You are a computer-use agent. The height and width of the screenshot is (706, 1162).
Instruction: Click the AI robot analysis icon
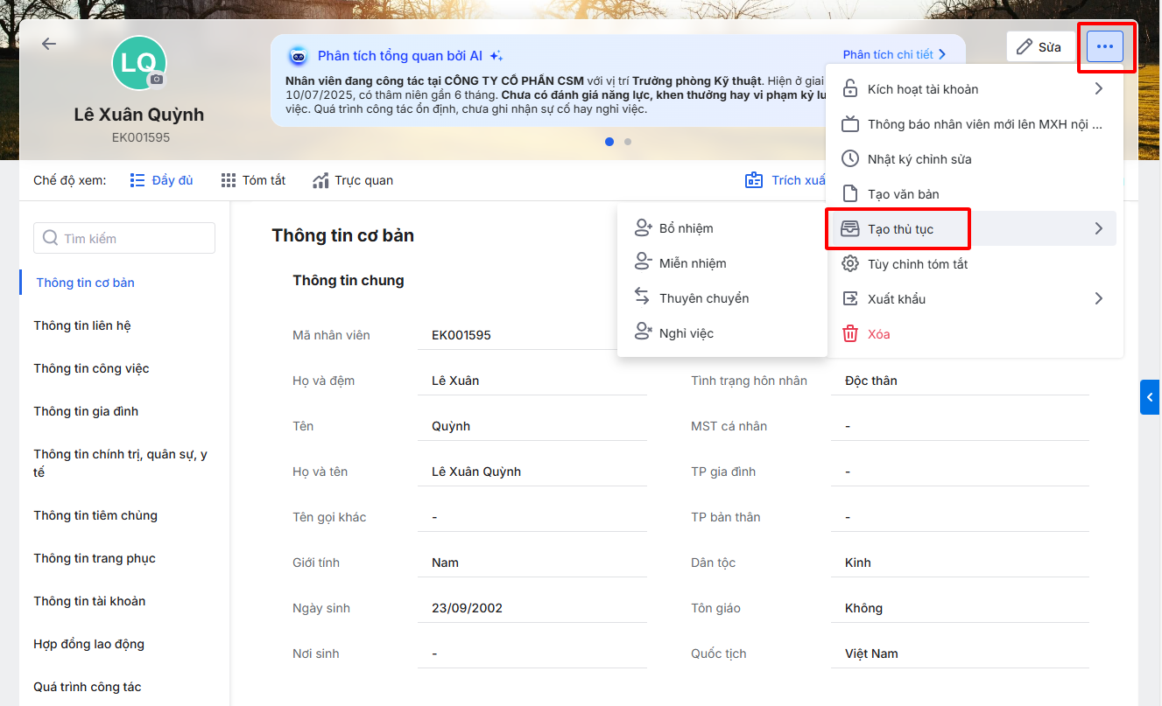299,56
